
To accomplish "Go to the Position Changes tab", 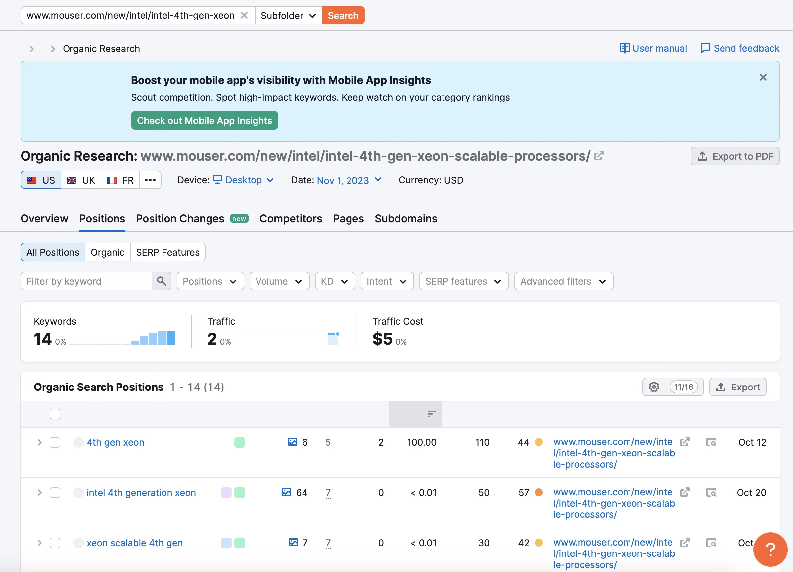I will point(192,219).
